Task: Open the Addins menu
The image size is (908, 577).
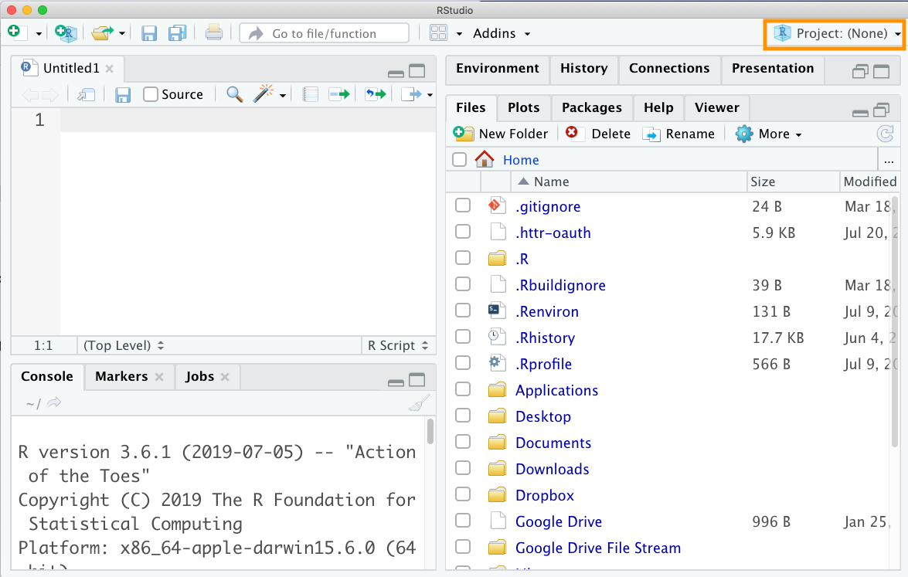Action: coord(502,33)
